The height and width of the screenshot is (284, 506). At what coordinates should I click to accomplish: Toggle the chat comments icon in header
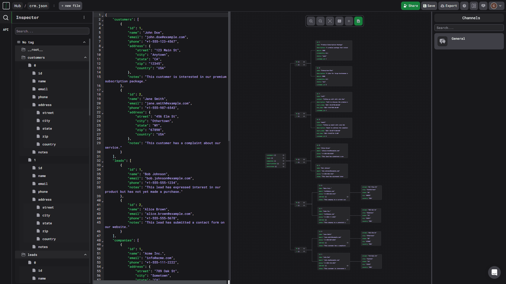coord(483,6)
